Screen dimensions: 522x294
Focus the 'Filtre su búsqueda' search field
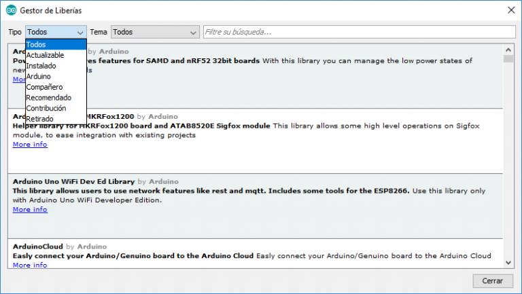pos(357,32)
